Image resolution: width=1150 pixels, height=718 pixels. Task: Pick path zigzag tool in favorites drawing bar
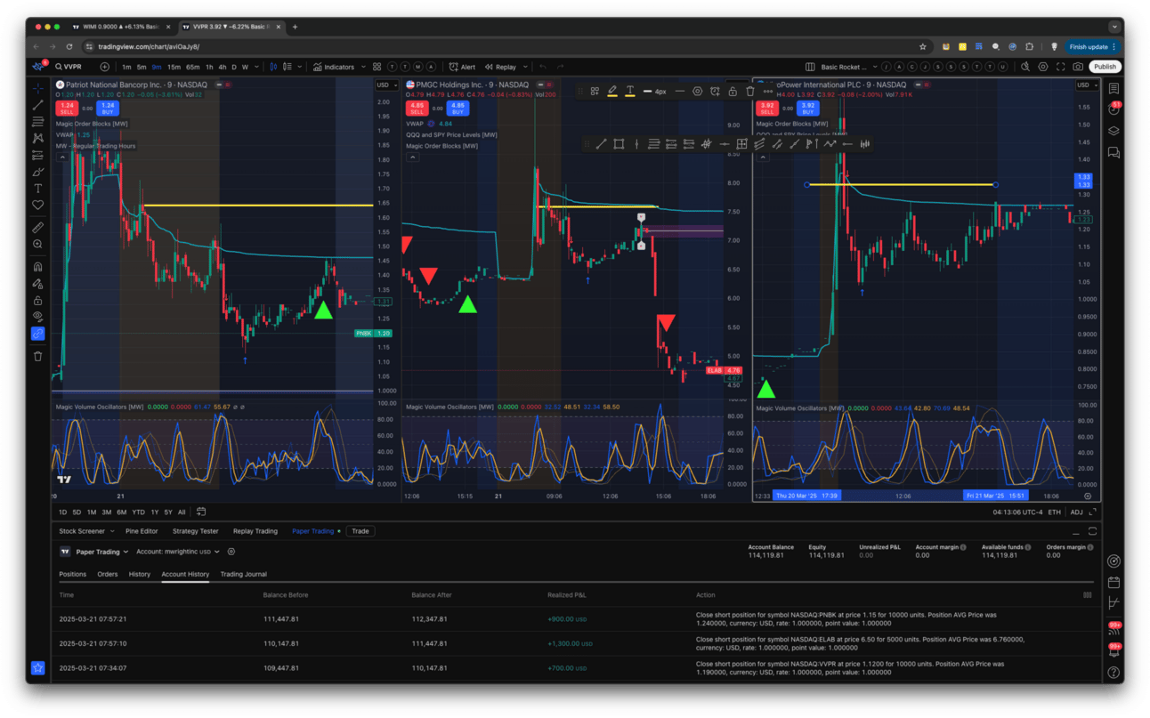[830, 143]
